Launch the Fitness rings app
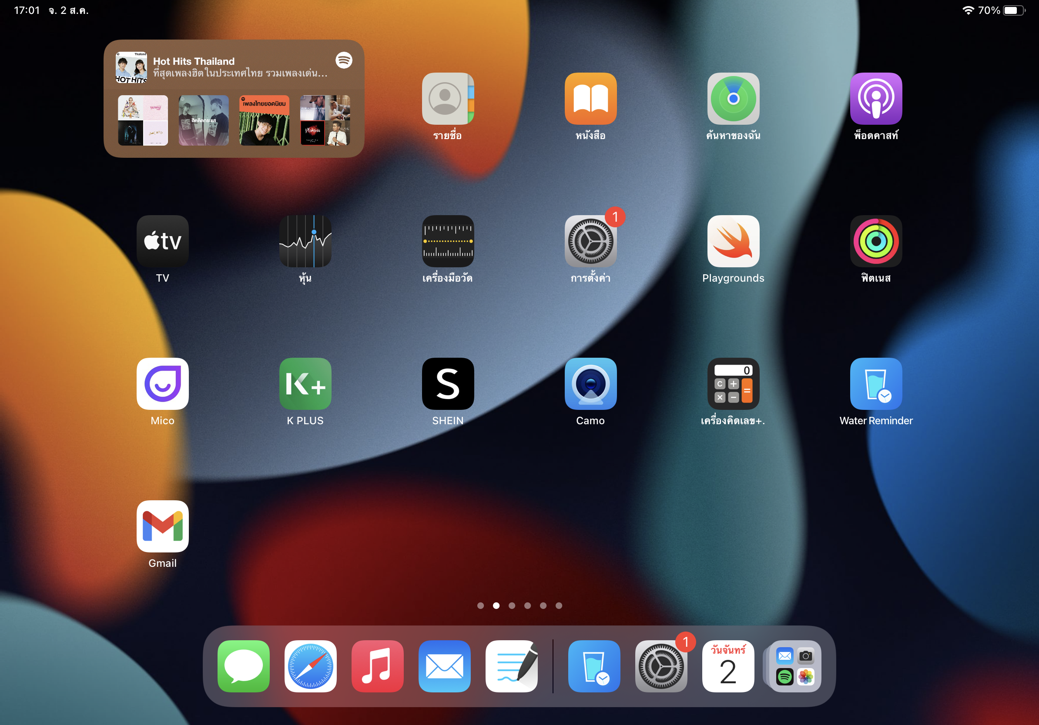The image size is (1039, 725). [x=876, y=241]
